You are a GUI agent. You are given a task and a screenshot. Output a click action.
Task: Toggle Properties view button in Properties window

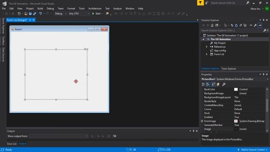coord(213,84)
